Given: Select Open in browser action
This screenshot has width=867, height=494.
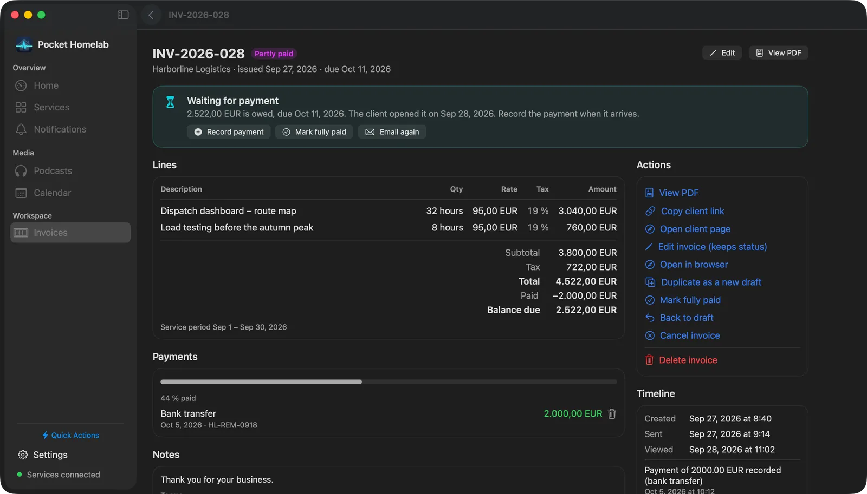Looking at the screenshot, I should [687, 265].
